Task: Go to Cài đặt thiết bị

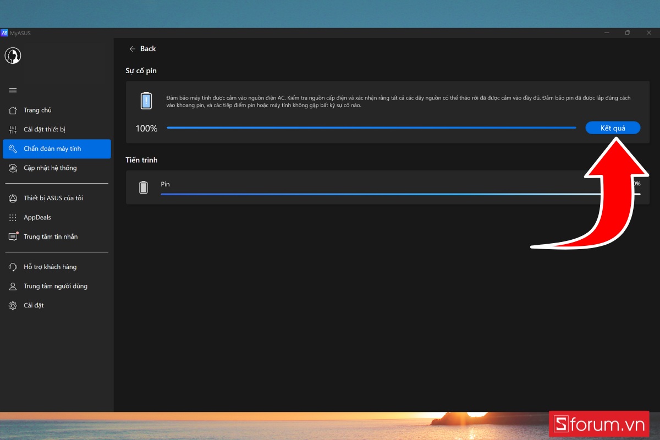Action: [x=57, y=129]
